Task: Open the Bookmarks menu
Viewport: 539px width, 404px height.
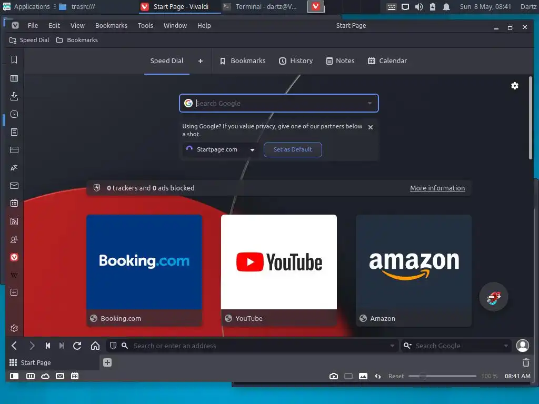Action: click(x=111, y=25)
